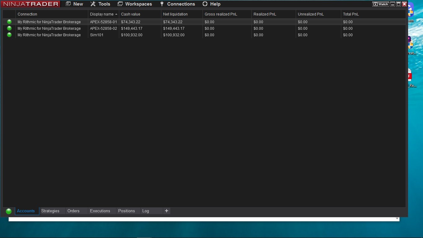Select the APEX-52858-01 display name cell

click(x=103, y=22)
